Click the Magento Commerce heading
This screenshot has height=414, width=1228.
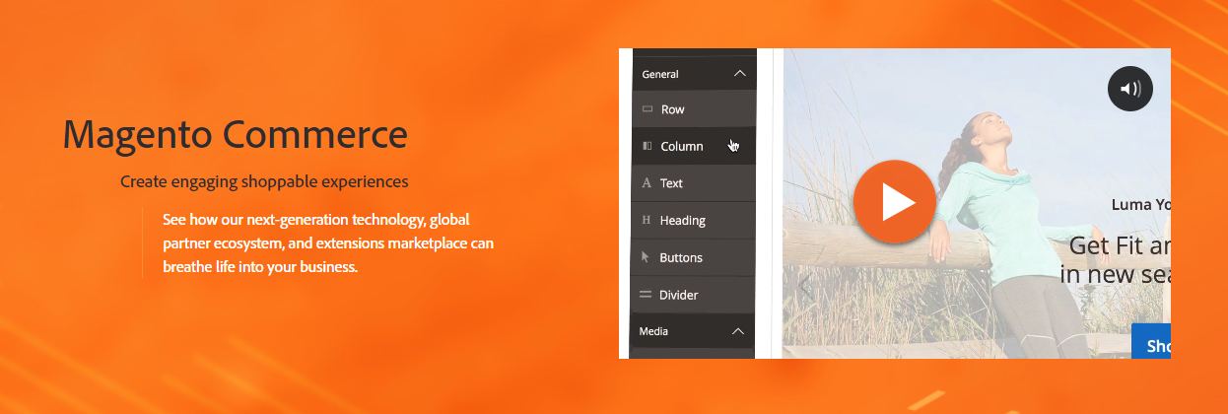click(x=235, y=134)
